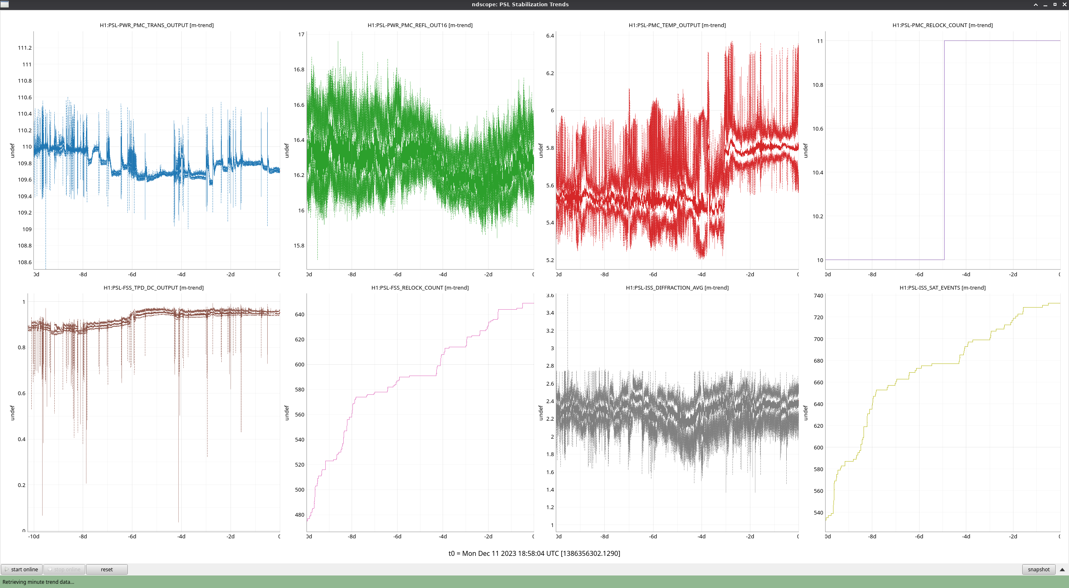Open the window menu icon in title bar
Viewport: 1069px width, 588px height.
(x=5, y=4)
